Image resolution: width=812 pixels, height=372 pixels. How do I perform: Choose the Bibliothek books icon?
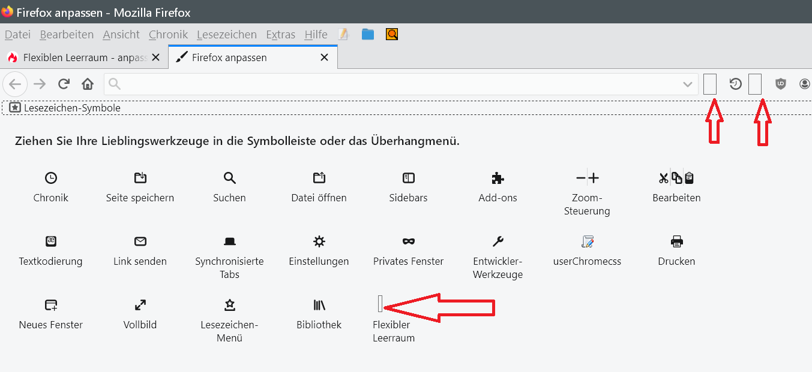(x=319, y=305)
